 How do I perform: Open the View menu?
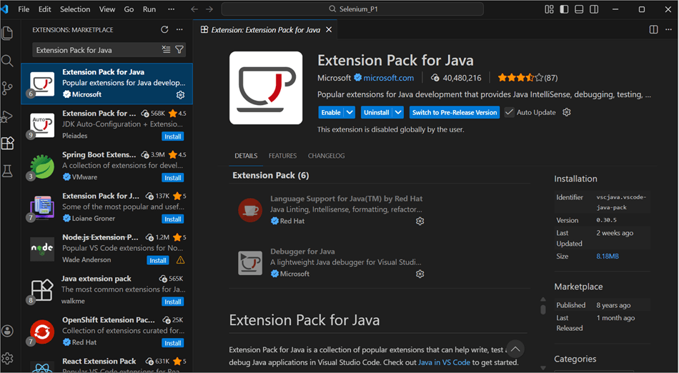coord(107,9)
